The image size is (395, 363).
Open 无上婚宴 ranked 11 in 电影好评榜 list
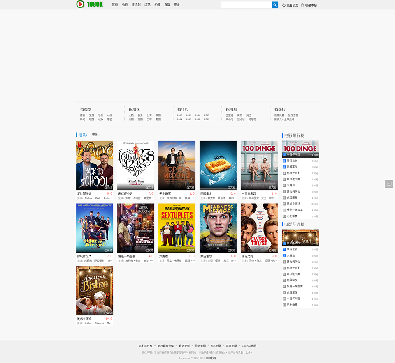pyautogui.click(x=292, y=305)
